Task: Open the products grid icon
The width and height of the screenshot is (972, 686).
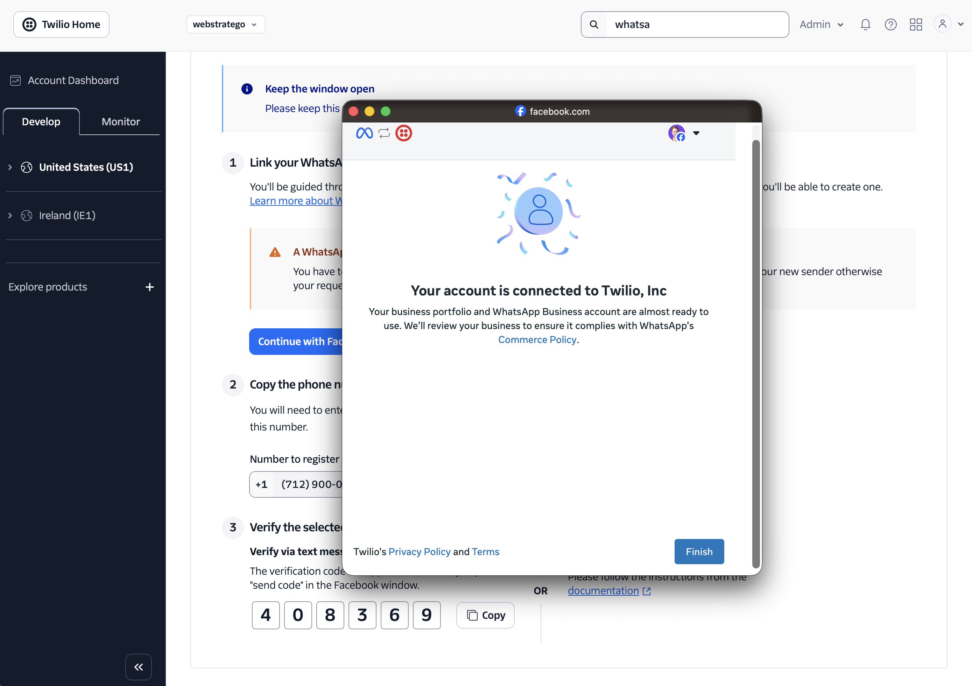Action: pos(916,24)
